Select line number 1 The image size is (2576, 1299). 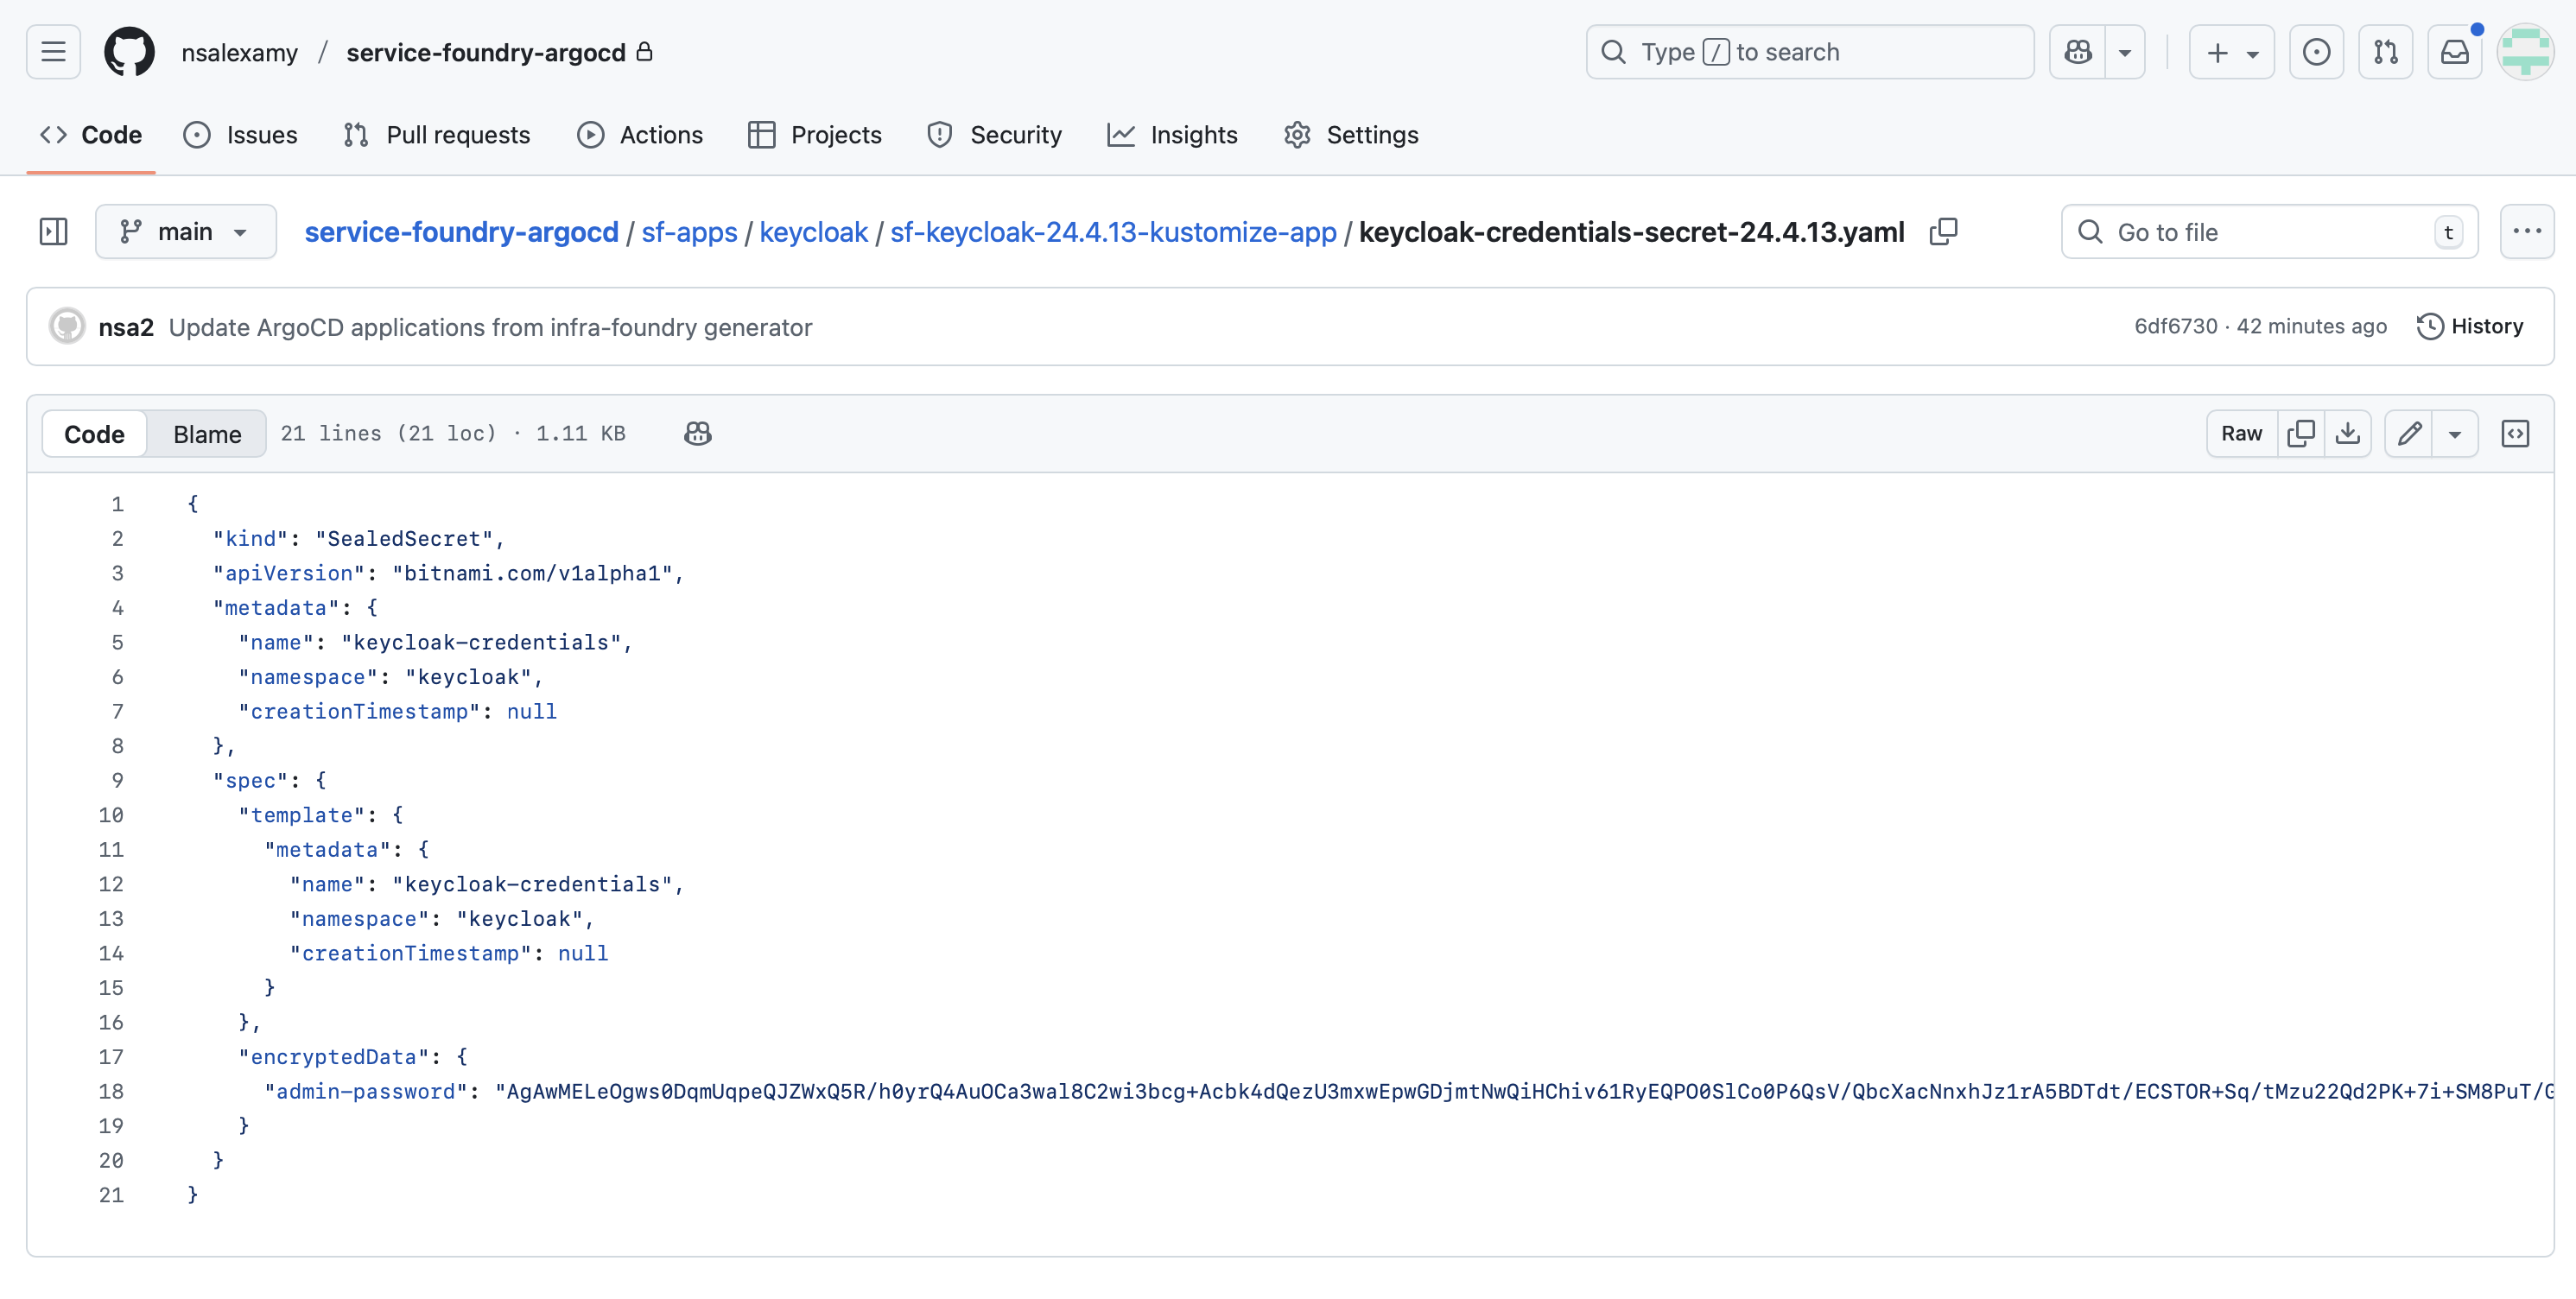coord(117,504)
